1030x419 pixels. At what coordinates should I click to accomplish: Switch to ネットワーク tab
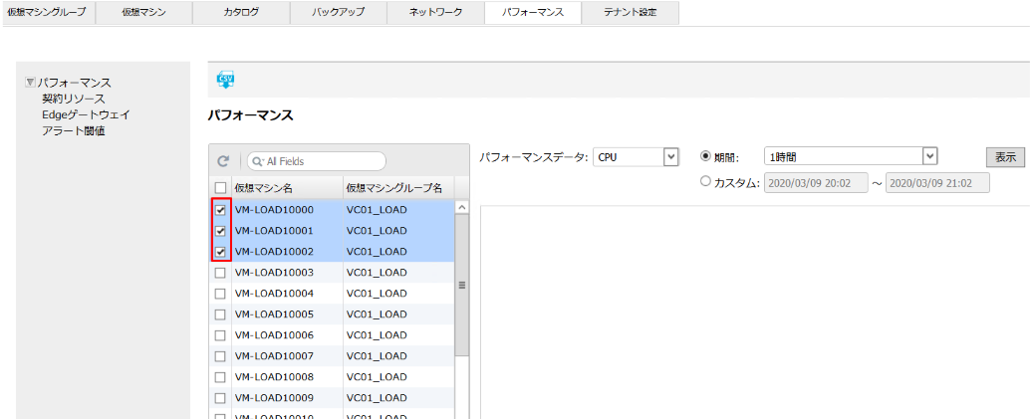[x=435, y=13]
